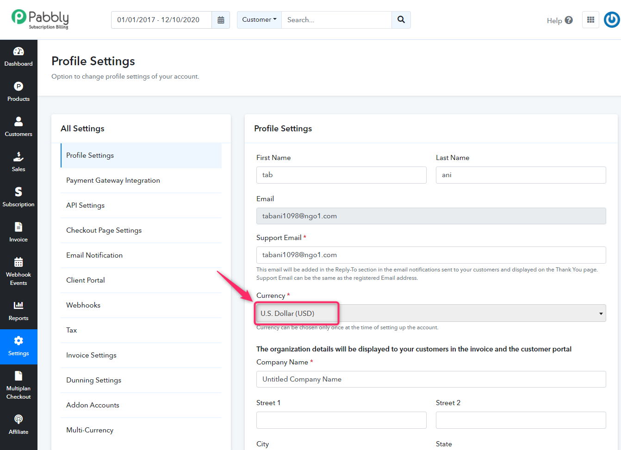
Task: Open Tax settings
Action: [x=141, y=330]
